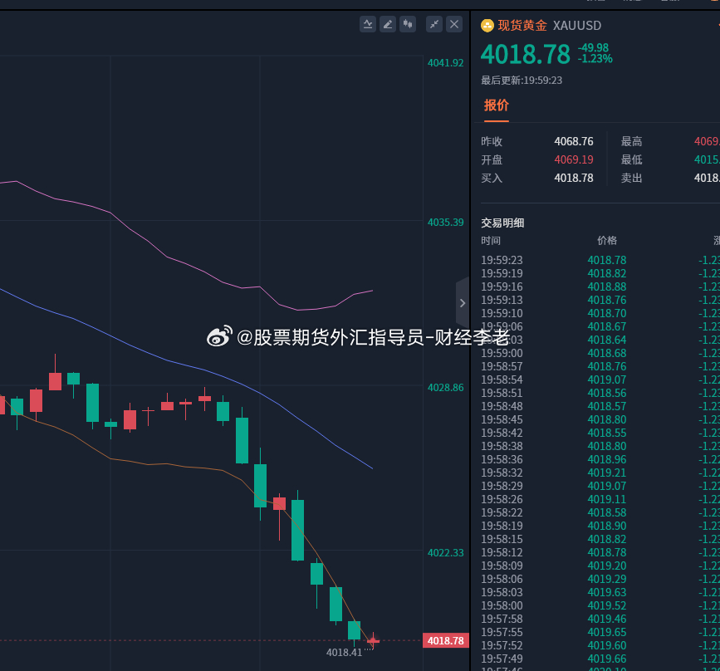
Task: Click 昨收 value 4068.76
Action: 574,141
